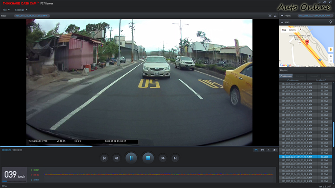
Task: Rewind the video
Action: [x=116, y=158]
